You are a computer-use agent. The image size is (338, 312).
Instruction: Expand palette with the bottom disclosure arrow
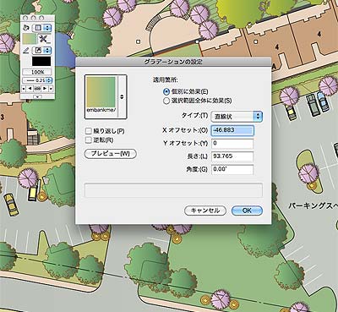37,96
